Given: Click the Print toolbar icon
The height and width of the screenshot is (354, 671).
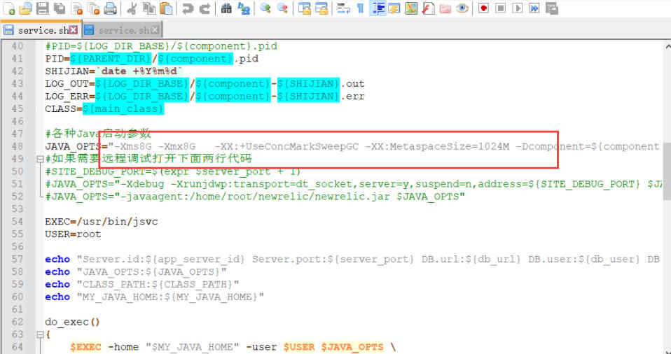Looking at the screenshot, I should point(111,8).
